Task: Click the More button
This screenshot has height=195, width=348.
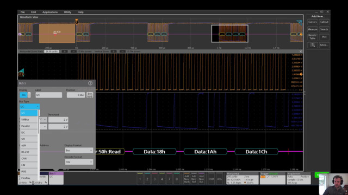Action: (x=324, y=45)
